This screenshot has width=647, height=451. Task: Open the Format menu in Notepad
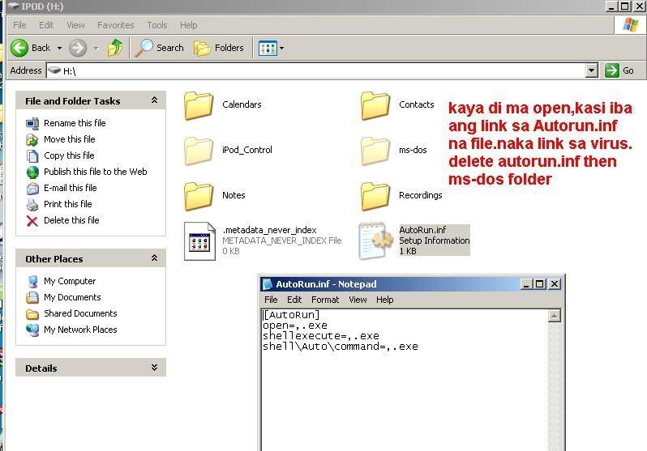[325, 300]
